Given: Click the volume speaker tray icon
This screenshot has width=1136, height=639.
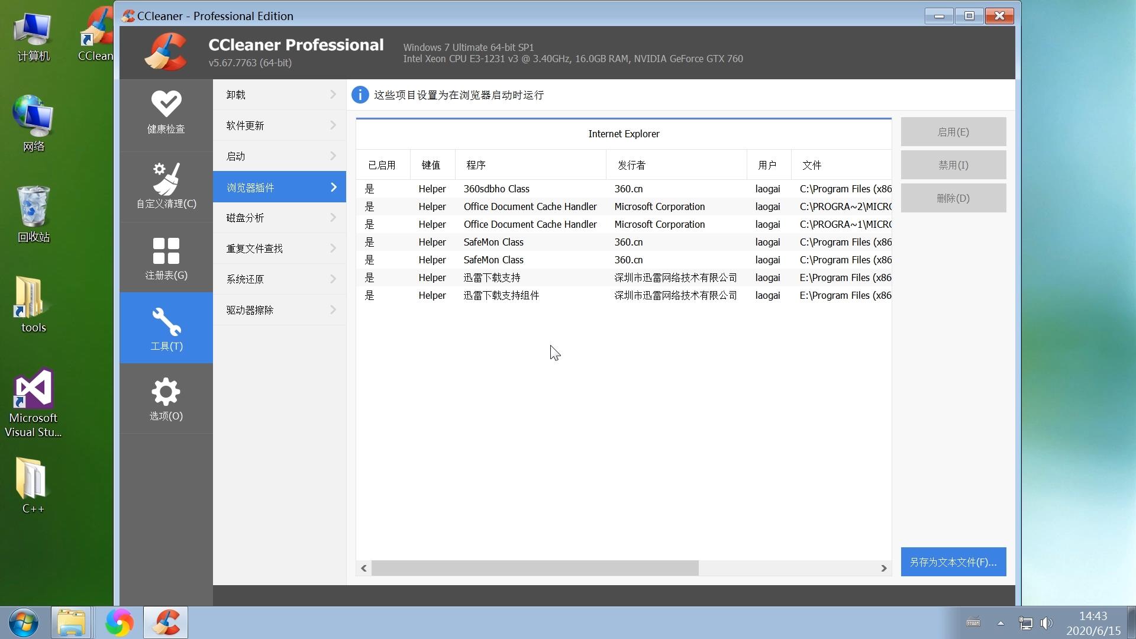Looking at the screenshot, I should 1047,623.
